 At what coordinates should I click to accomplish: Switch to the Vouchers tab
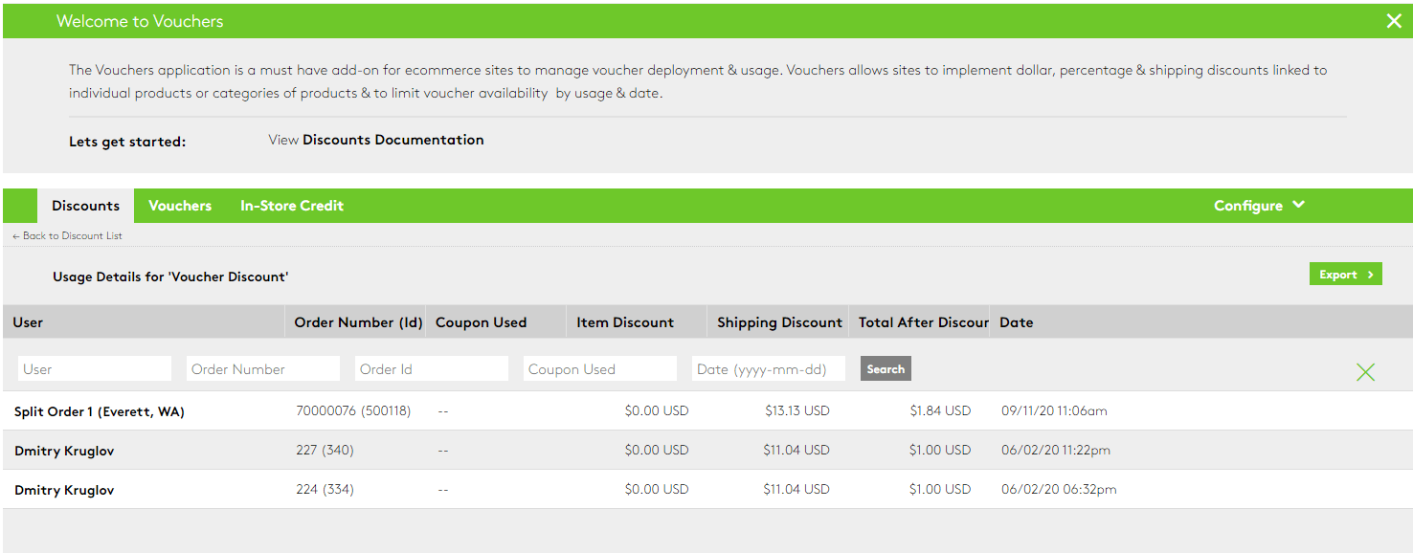point(180,205)
